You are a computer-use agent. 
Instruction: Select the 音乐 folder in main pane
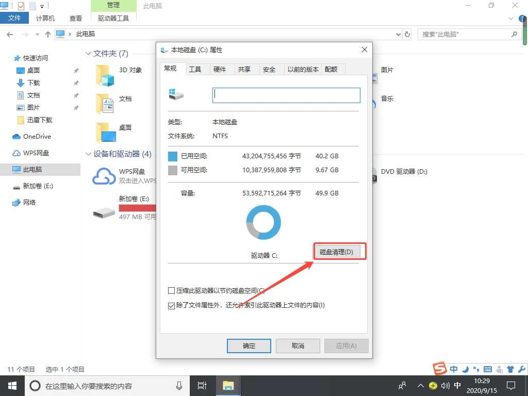(x=387, y=99)
